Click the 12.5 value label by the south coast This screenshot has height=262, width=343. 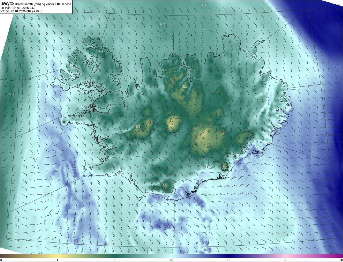158,197
